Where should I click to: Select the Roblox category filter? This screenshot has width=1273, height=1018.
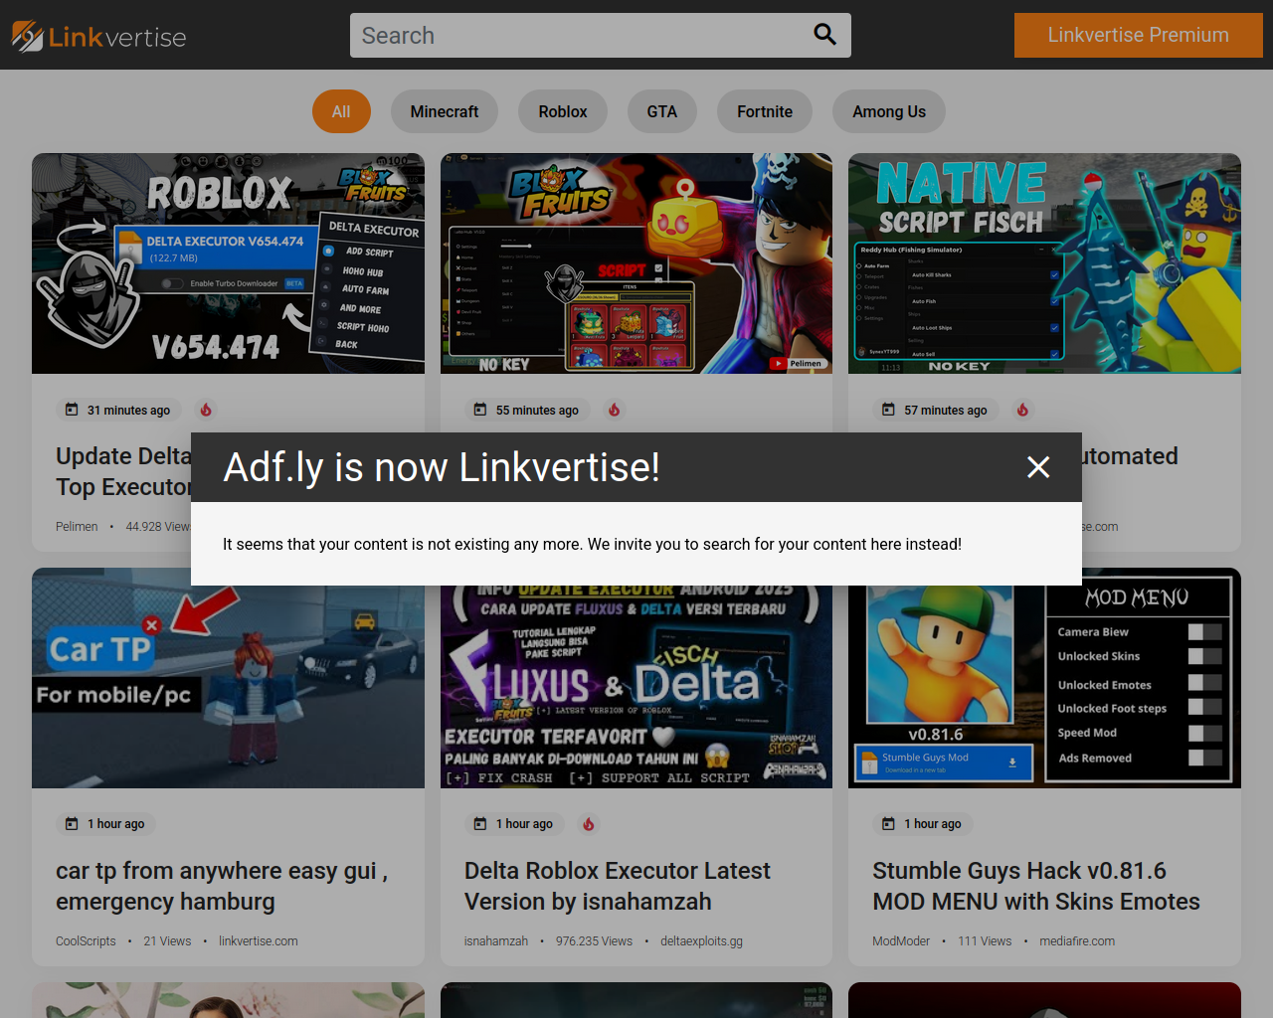click(x=563, y=111)
